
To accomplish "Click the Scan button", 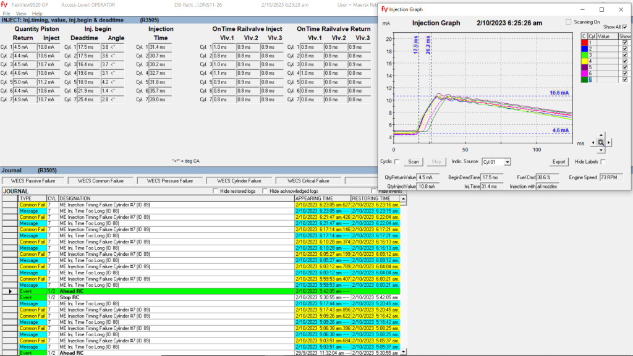I will pyautogui.click(x=414, y=162).
